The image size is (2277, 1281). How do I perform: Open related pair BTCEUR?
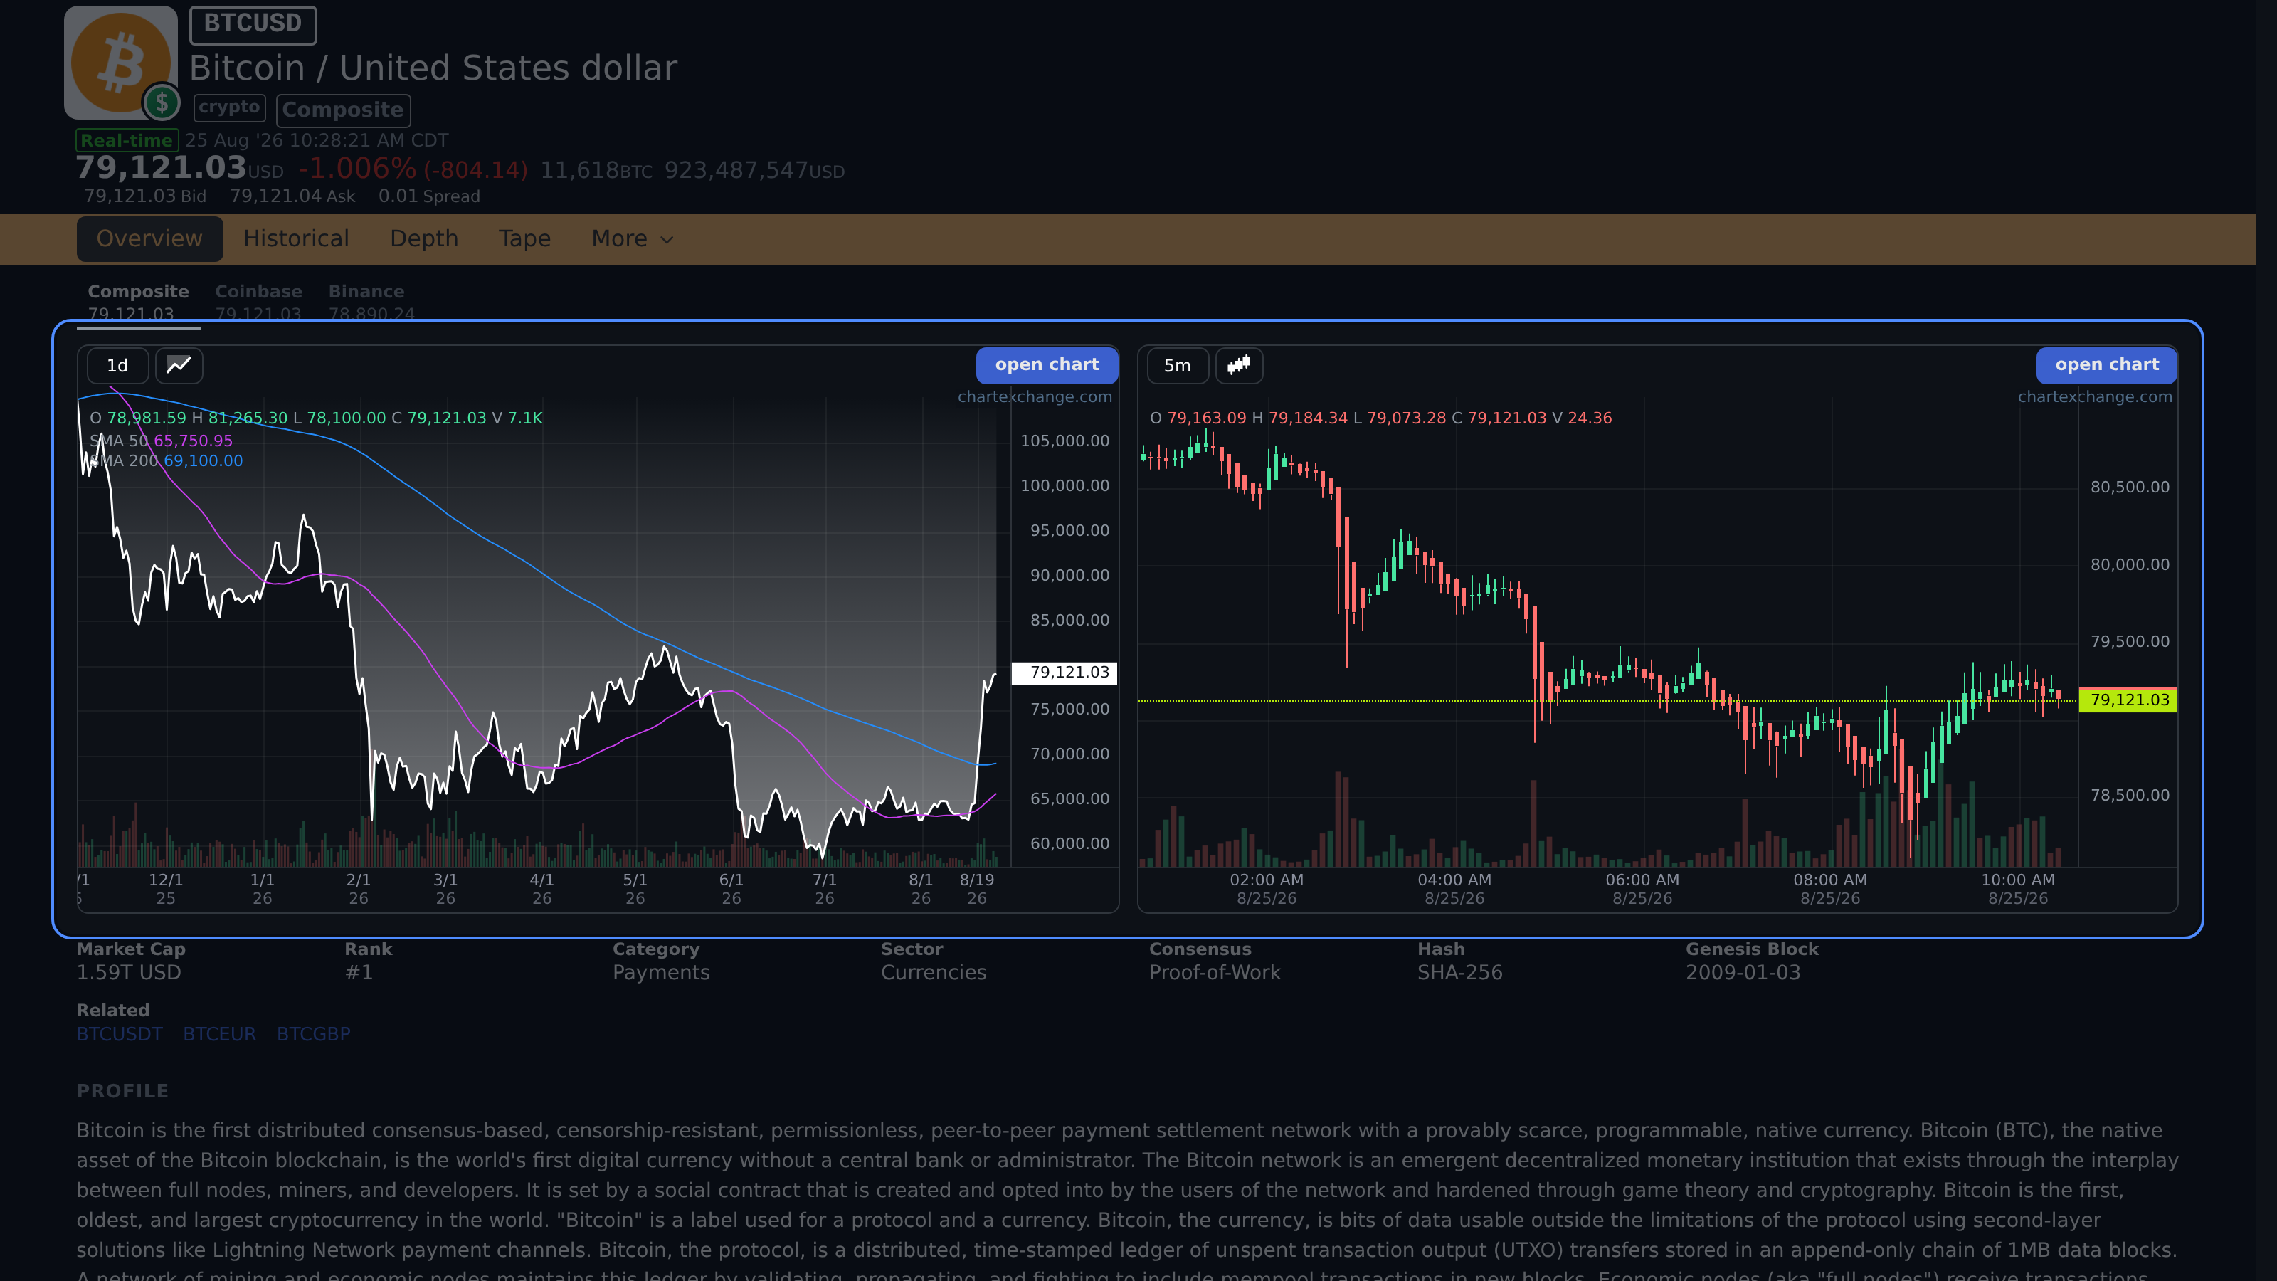tap(219, 1033)
